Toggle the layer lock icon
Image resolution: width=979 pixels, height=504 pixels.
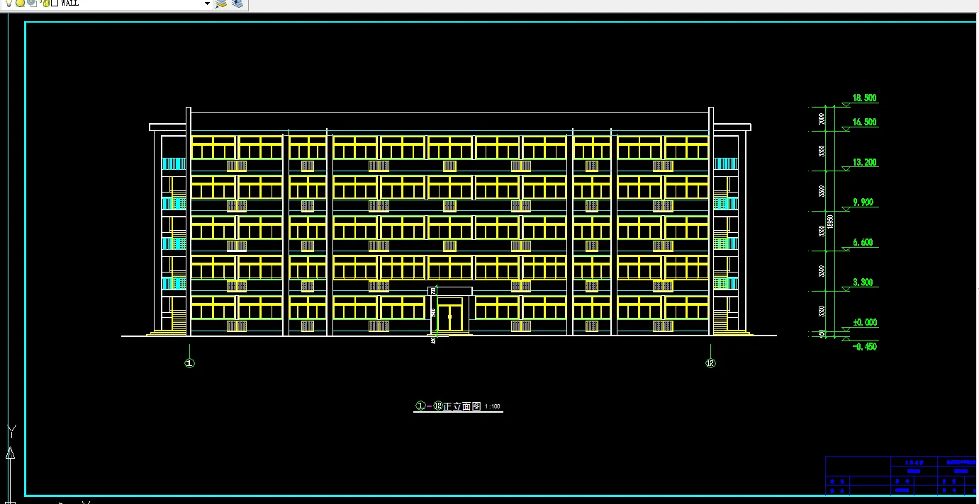(x=45, y=3)
